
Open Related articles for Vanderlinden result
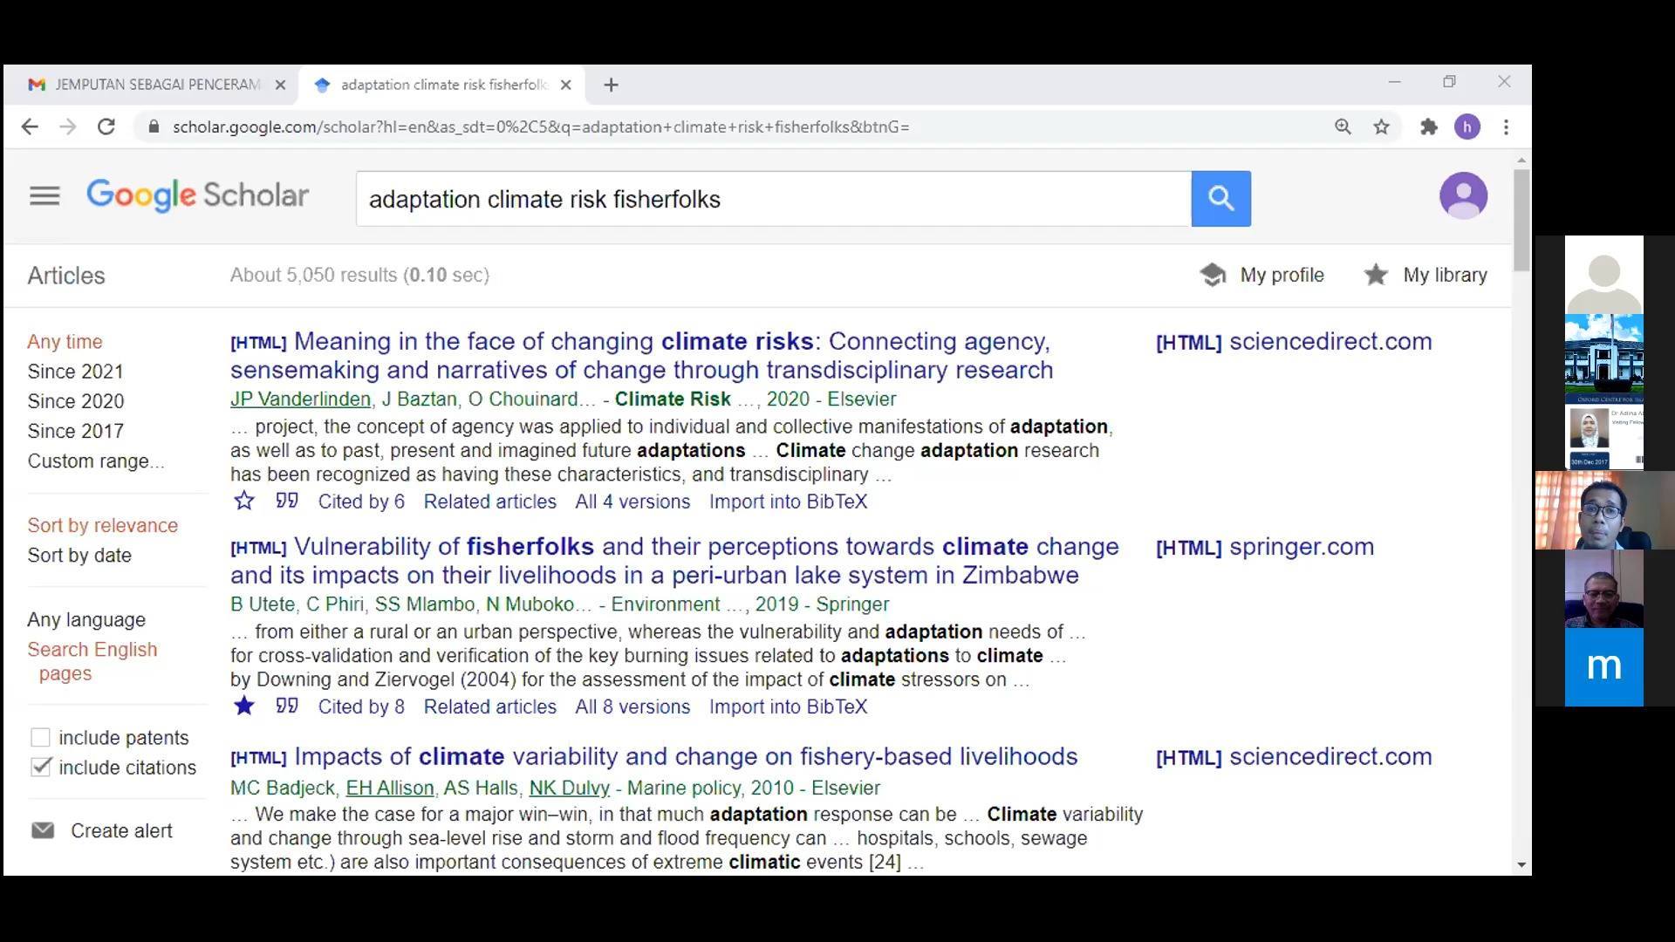pos(490,502)
